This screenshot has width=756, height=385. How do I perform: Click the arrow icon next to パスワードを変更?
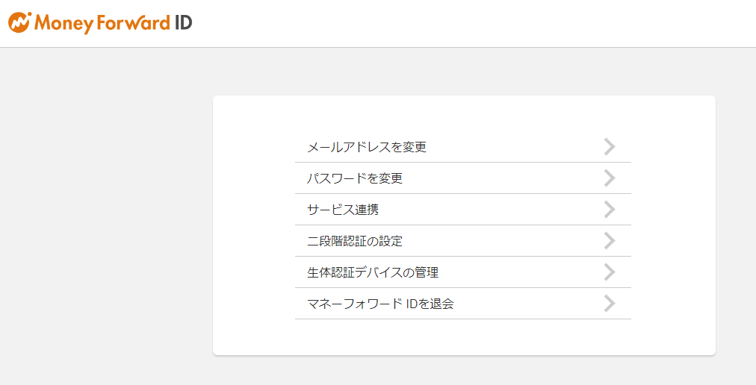(x=610, y=178)
